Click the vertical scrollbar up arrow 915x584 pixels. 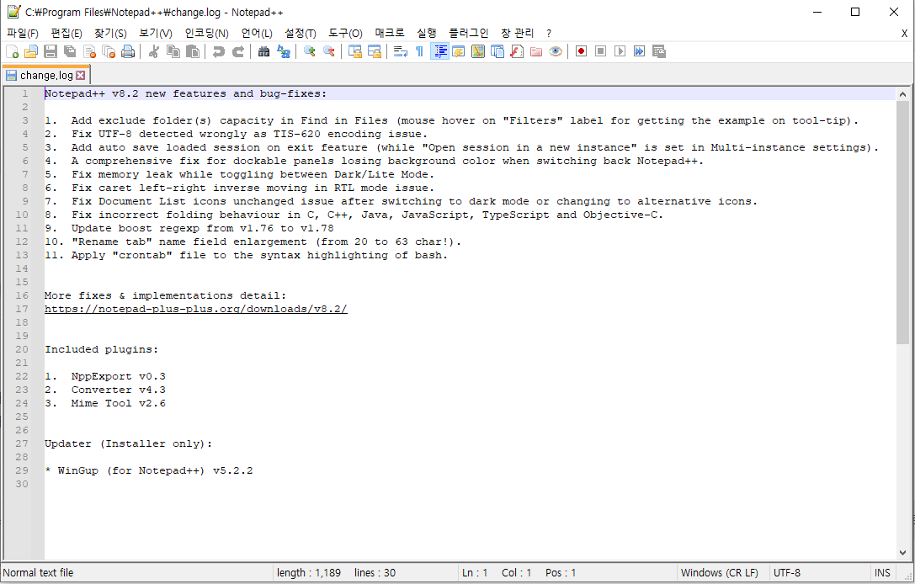point(902,94)
